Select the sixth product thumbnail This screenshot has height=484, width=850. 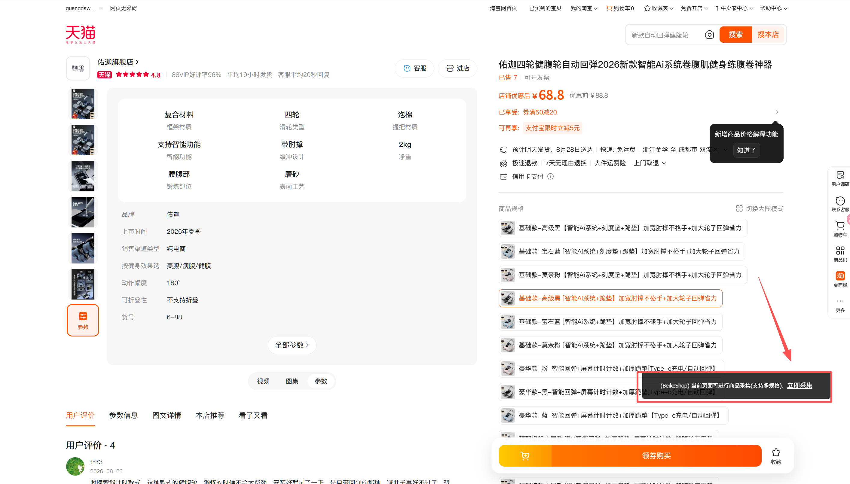pyautogui.click(x=83, y=284)
